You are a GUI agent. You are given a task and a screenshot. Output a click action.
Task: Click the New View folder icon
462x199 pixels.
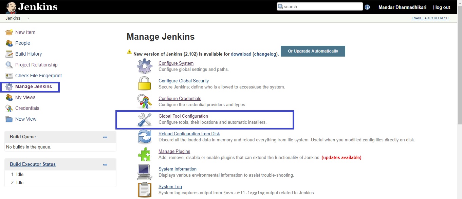[x=9, y=119]
